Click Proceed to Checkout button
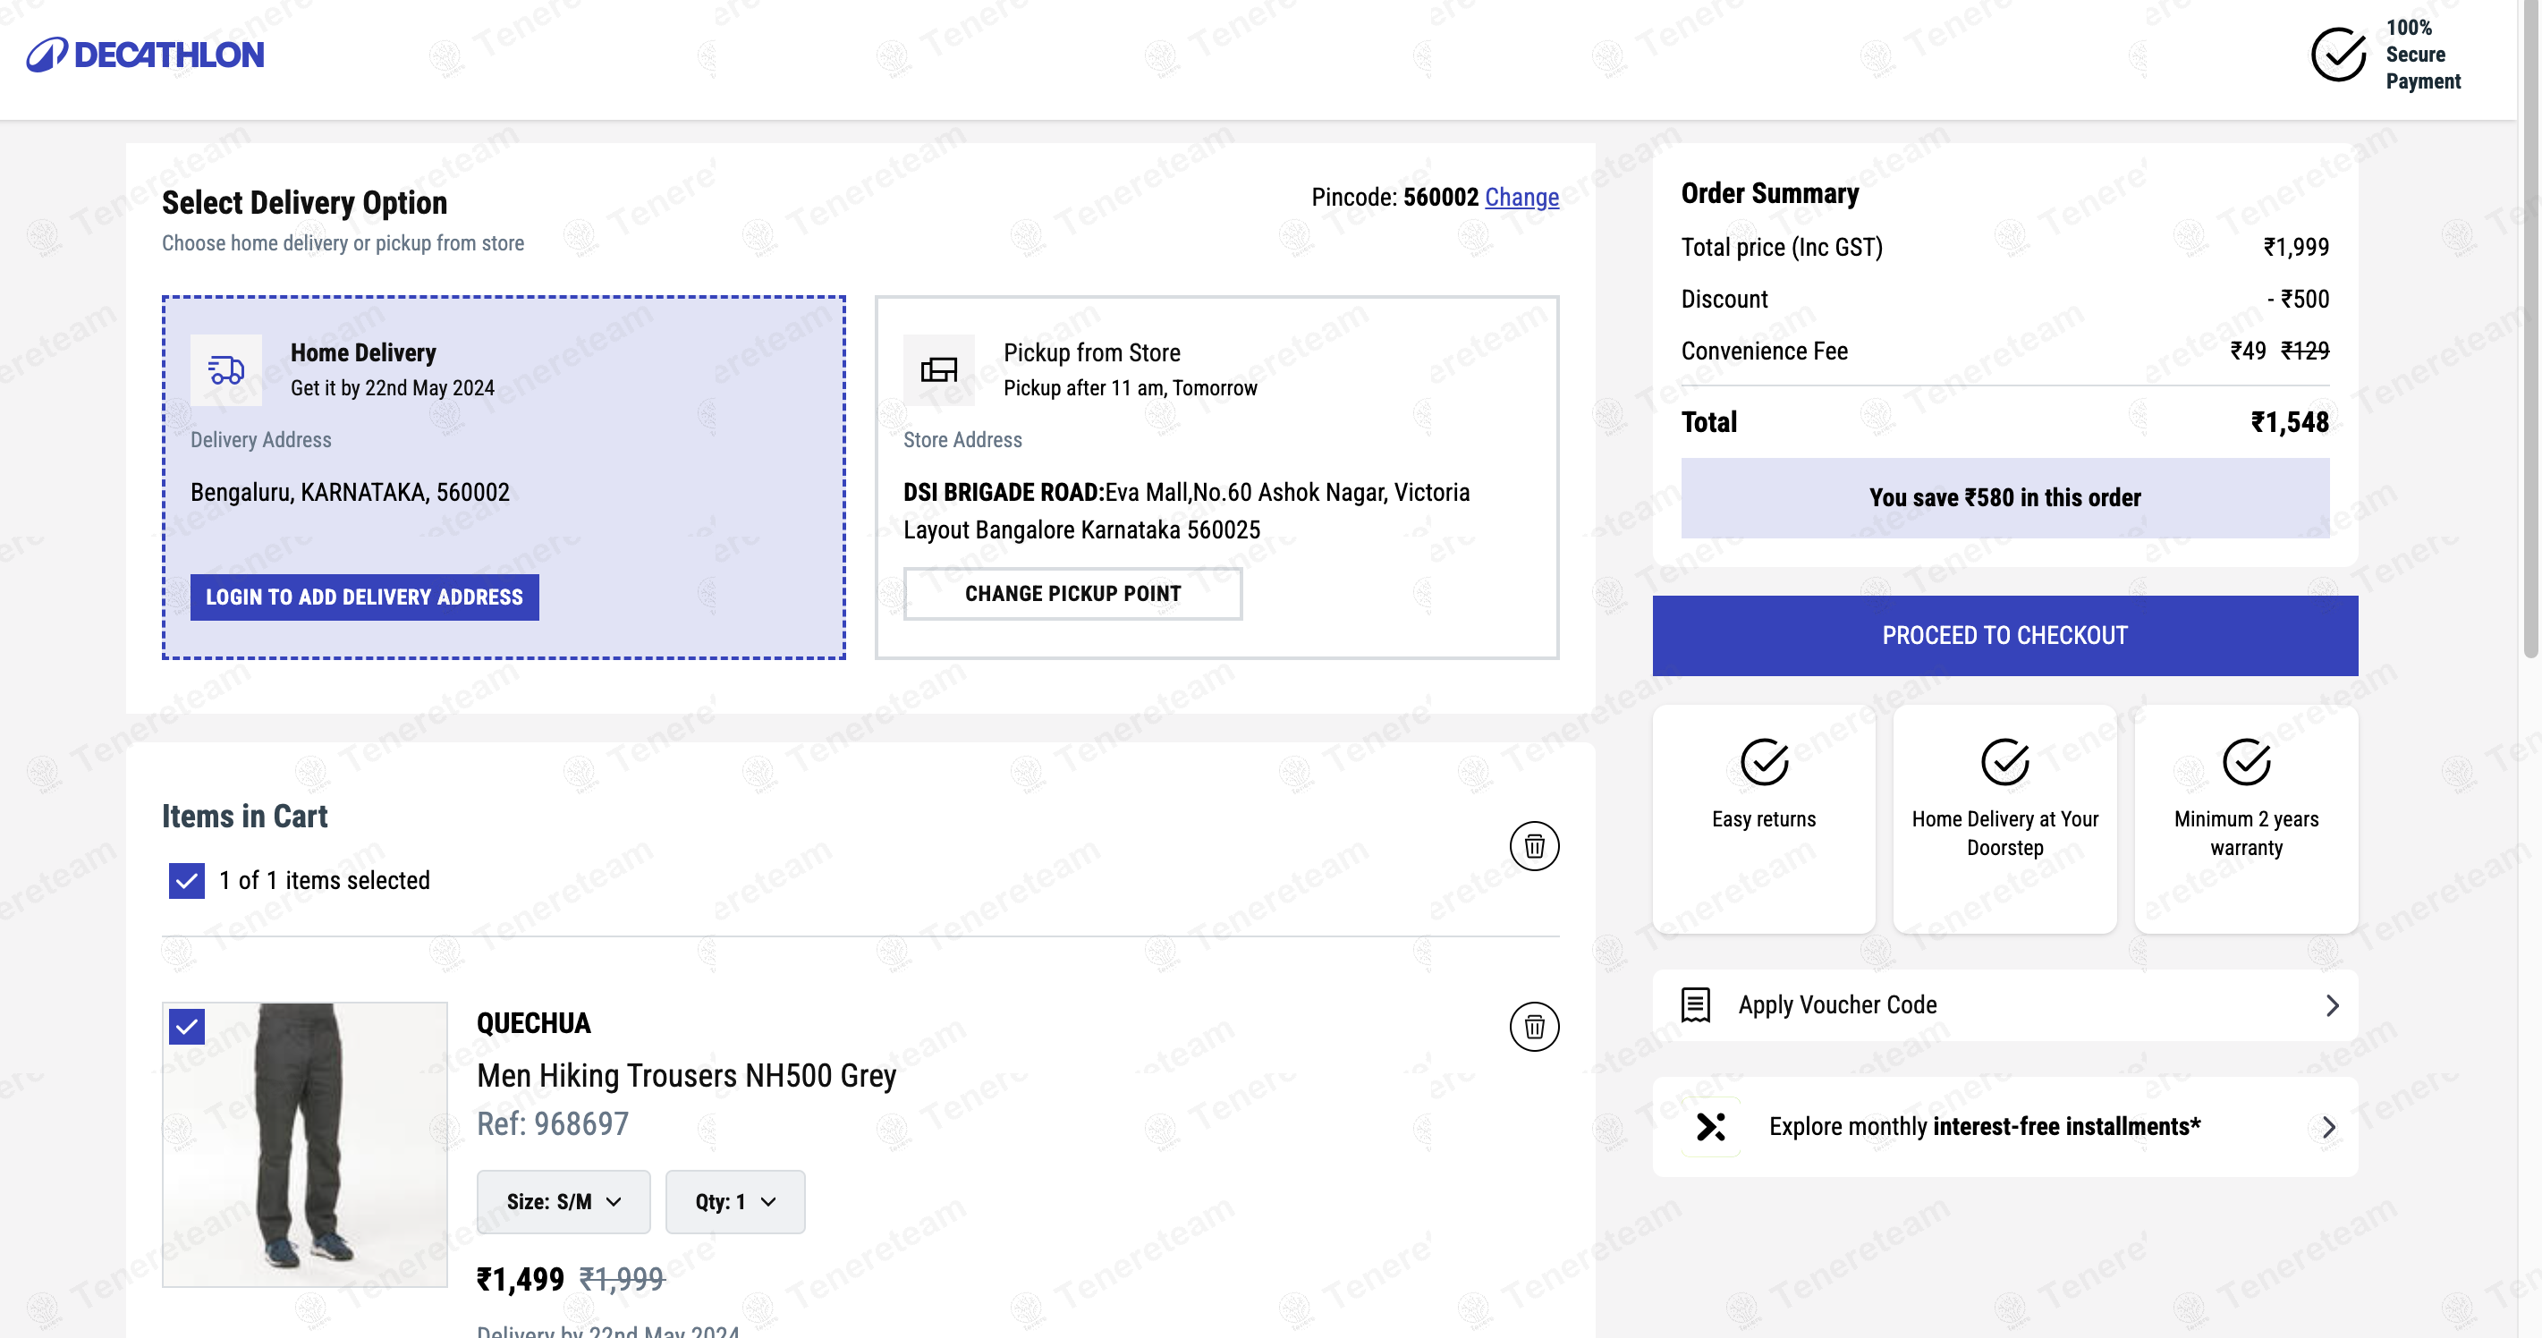The width and height of the screenshot is (2542, 1338). pos(2004,635)
